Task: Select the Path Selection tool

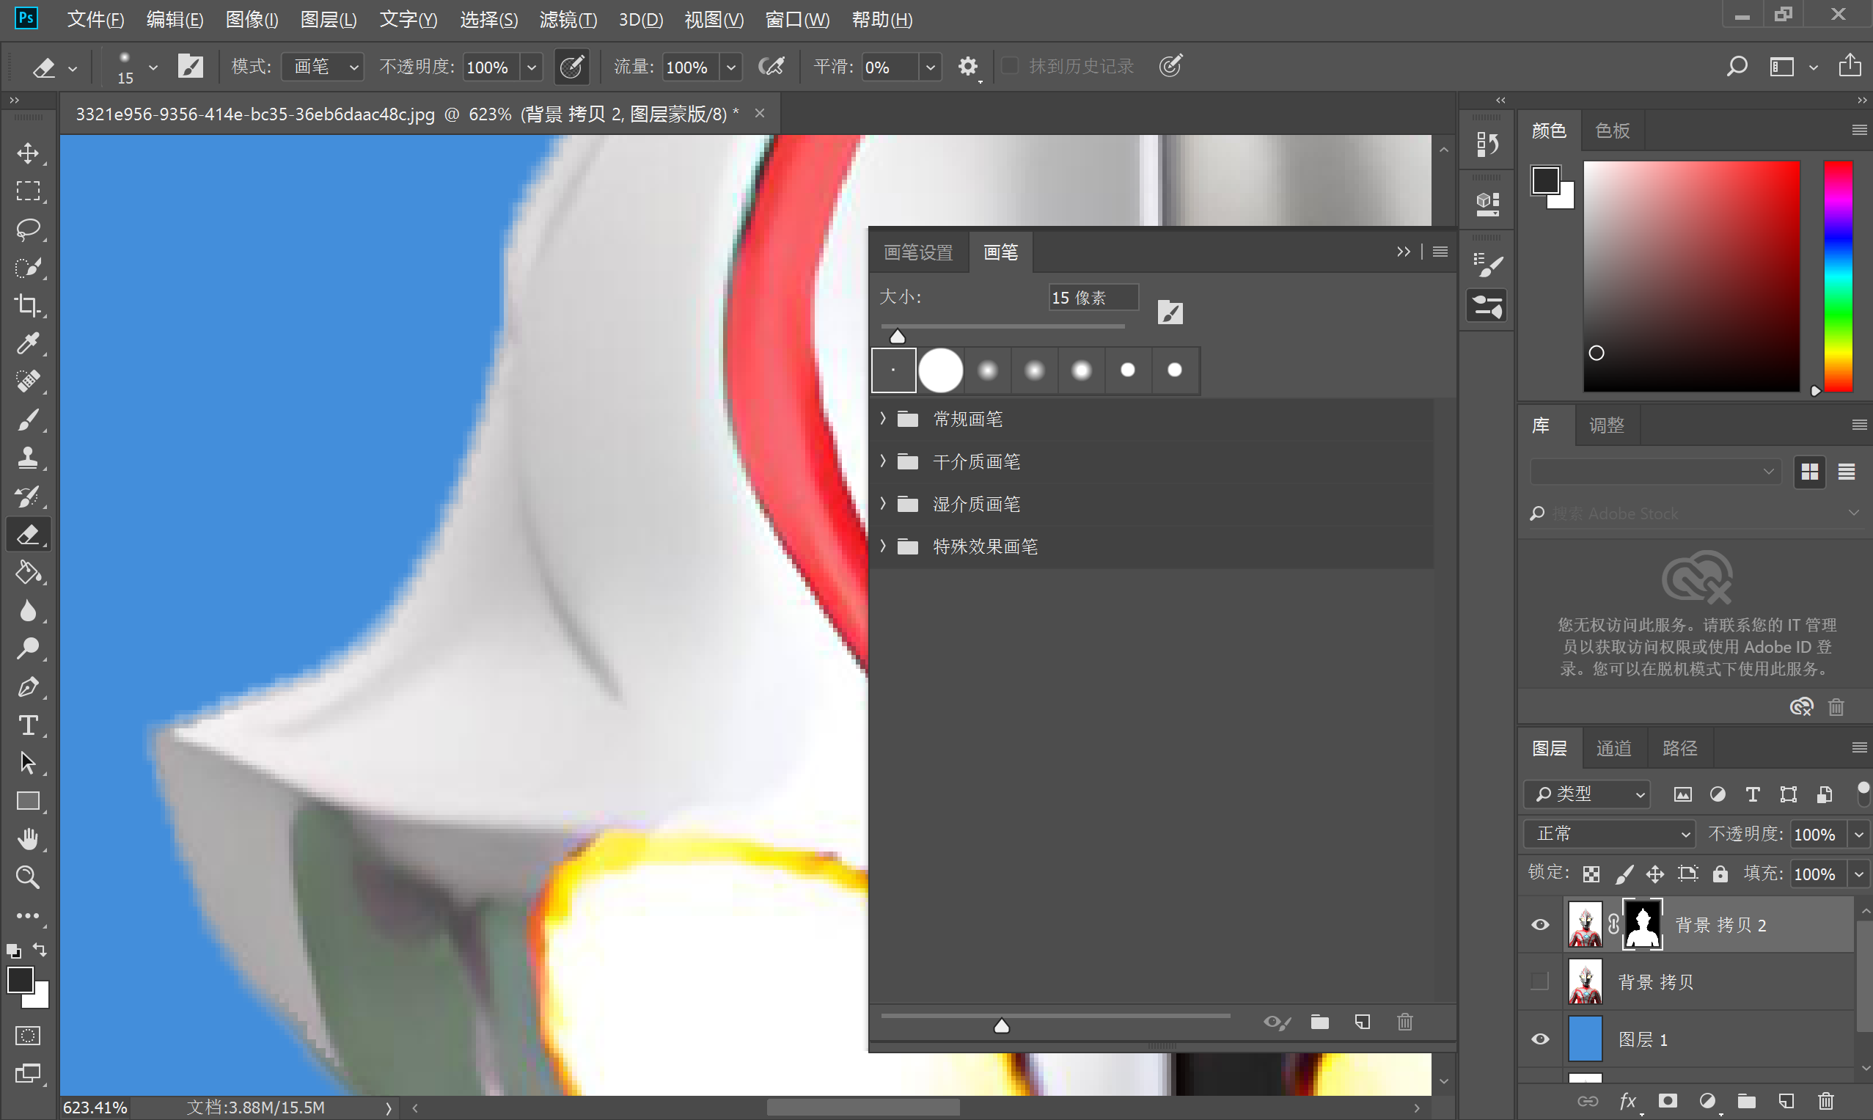Action: (x=28, y=763)
